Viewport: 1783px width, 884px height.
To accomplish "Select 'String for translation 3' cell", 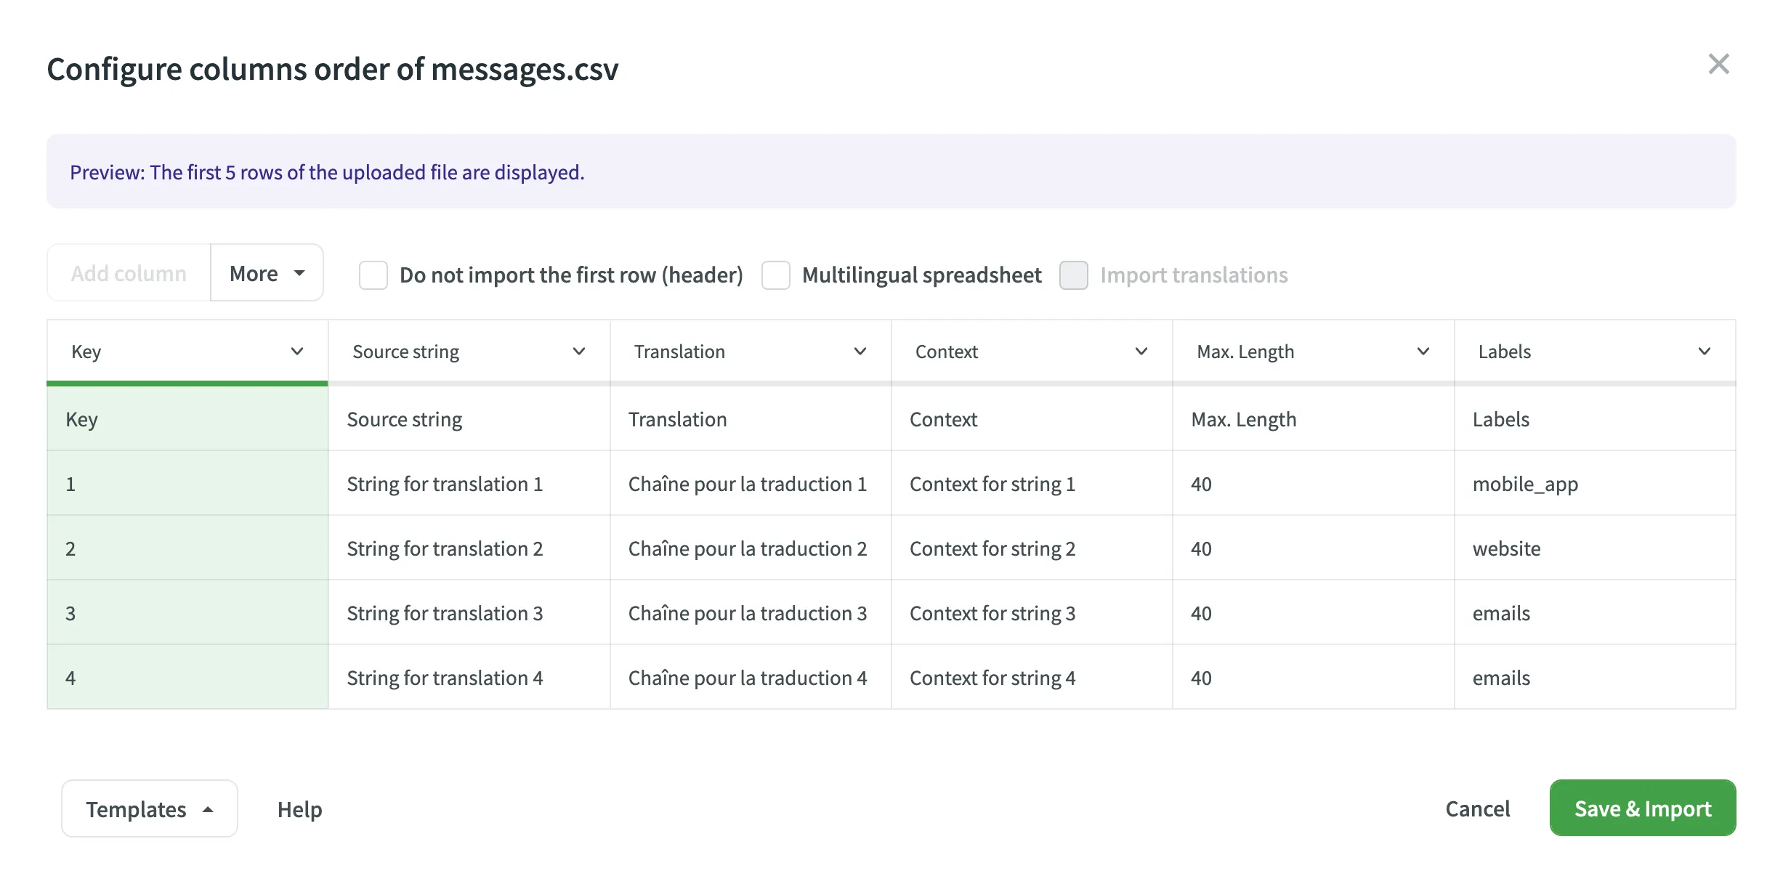I will 469,613.
